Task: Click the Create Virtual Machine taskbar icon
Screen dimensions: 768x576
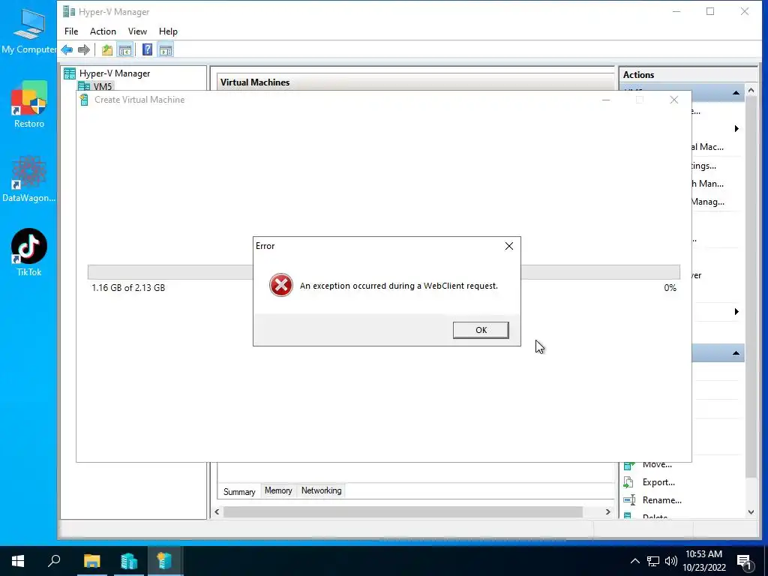Action: (x=165, y=561)
